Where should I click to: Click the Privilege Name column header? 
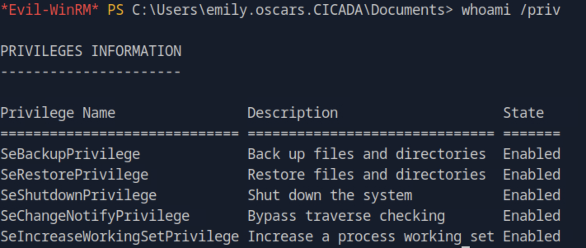(x=58, y=113)
